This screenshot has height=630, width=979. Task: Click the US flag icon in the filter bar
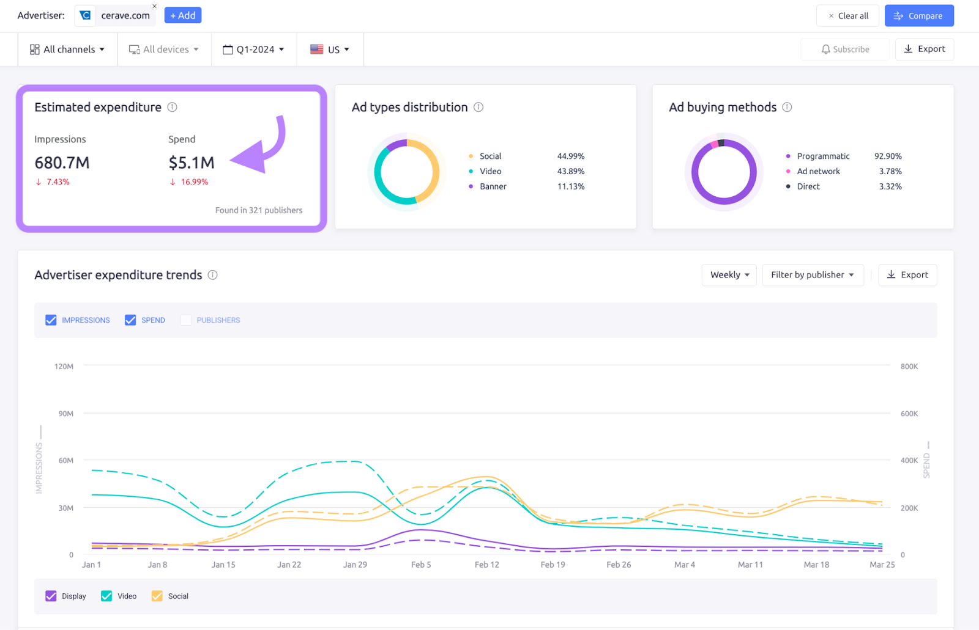[316, 49]
